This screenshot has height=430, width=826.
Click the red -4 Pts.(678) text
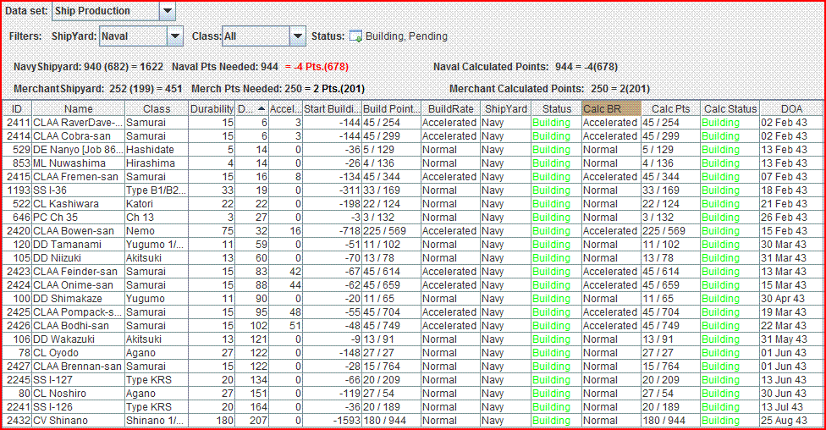click(317, 67)
